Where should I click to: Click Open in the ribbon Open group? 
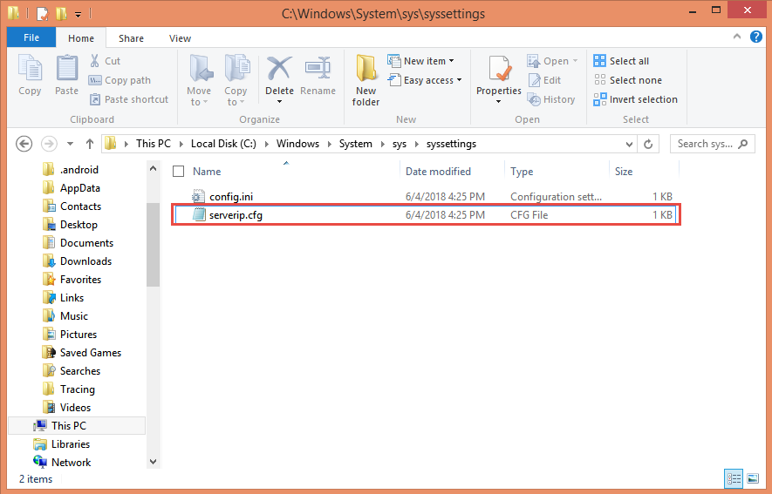coord(552,61)
